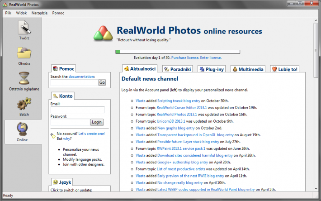Open No change really blog entry link
Image resolution: width=321 pixels, height=201 pixels.
click(x=180, y=182)
